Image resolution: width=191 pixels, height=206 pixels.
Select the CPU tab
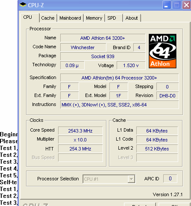coord(28,18)
